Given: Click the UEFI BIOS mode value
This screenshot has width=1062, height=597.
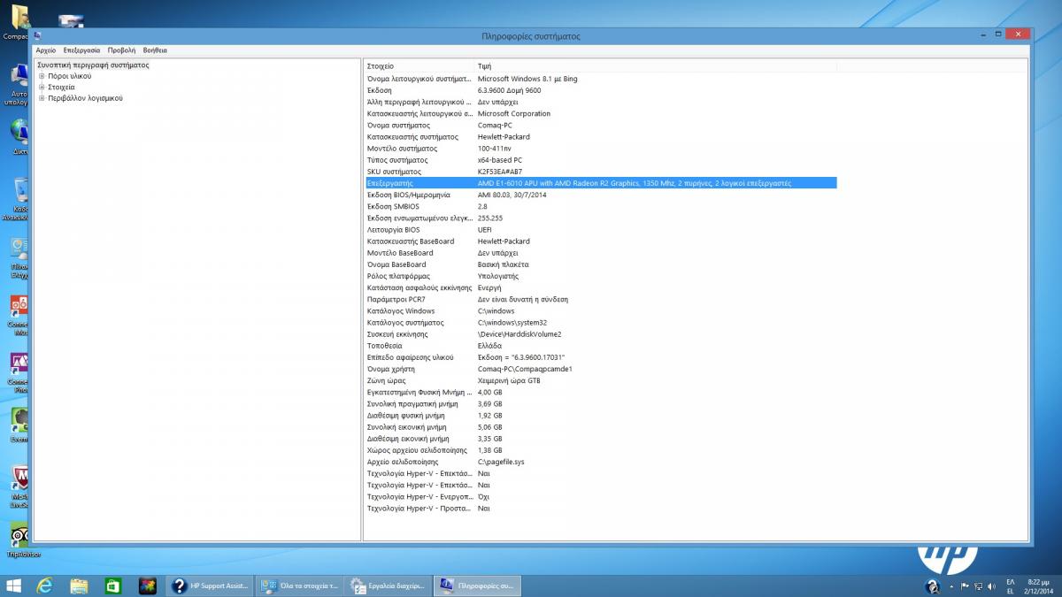Looking at the screenshot, I should [x=486, y=230].
